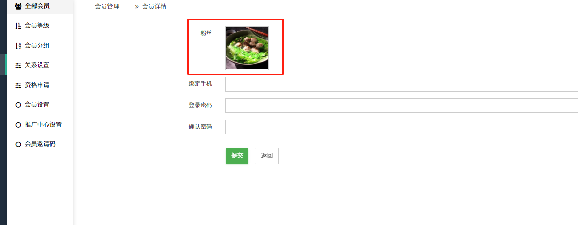Click the circle icon beside 会员邀请码

pyautogui.click(x=18, y=144)
